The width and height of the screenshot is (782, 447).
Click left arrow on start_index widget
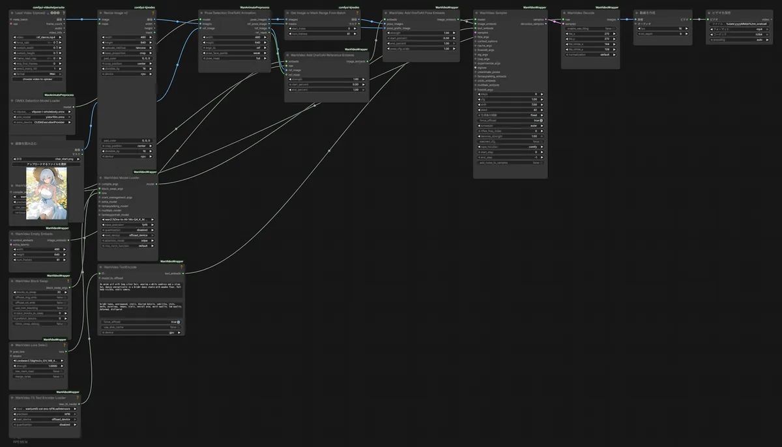(291, 29)
